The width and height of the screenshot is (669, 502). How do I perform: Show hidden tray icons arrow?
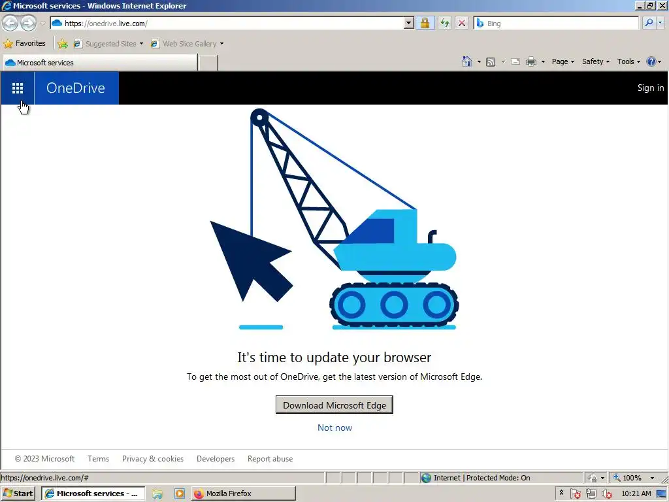click(561, 493)
